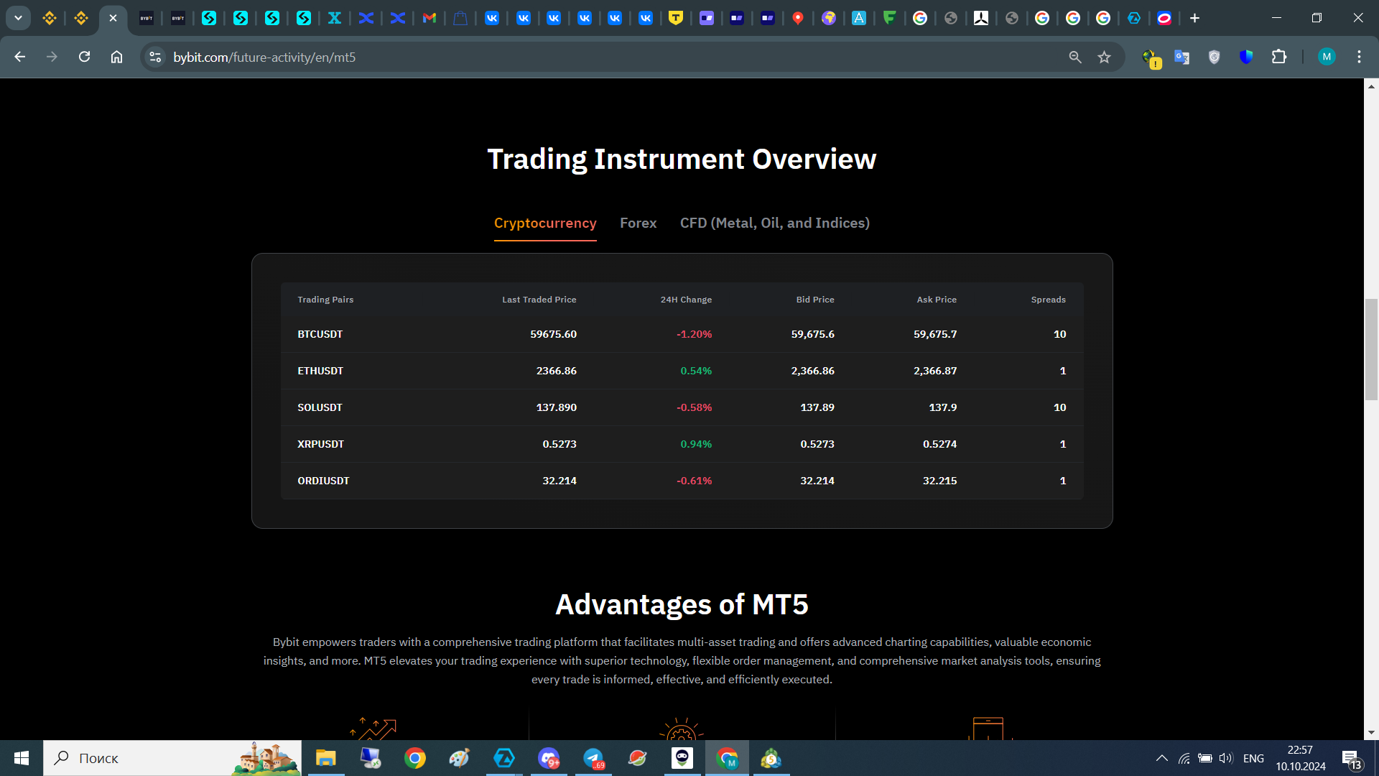Go to browser home page
Image resolution: width=1379 pixels, height=776 pixels.
pyautogui.click(x=116, y=57)
